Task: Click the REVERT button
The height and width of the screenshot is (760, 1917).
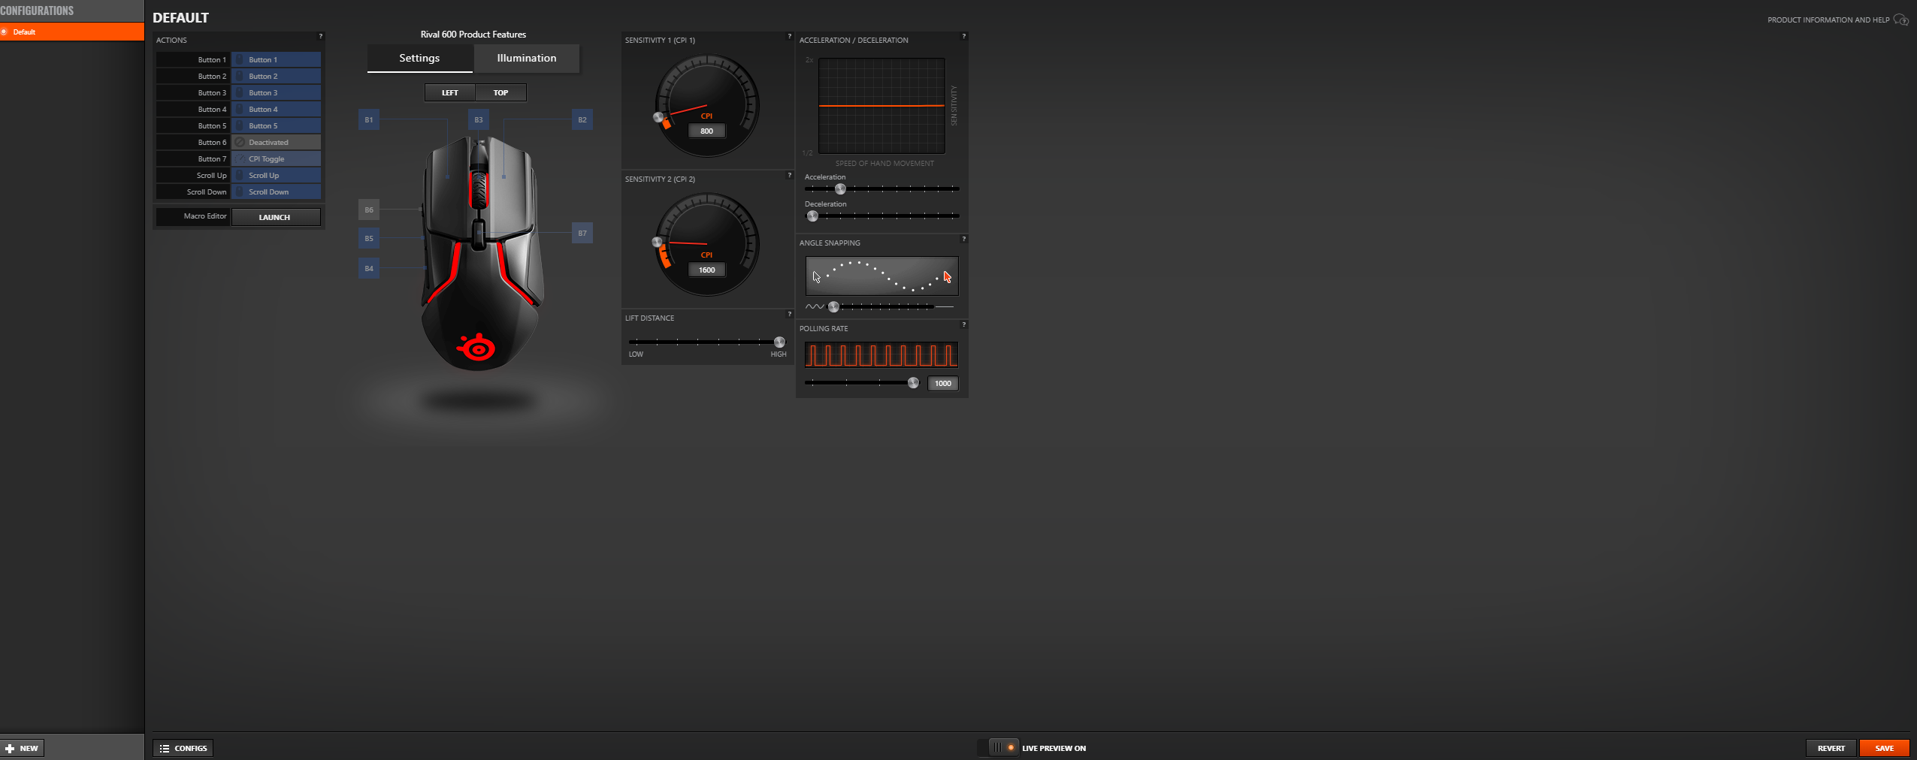Action: 1831,748
